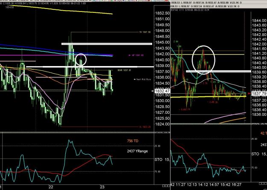
Task: Select the 1842.00 price level on right axis
Action: [259, 44]
